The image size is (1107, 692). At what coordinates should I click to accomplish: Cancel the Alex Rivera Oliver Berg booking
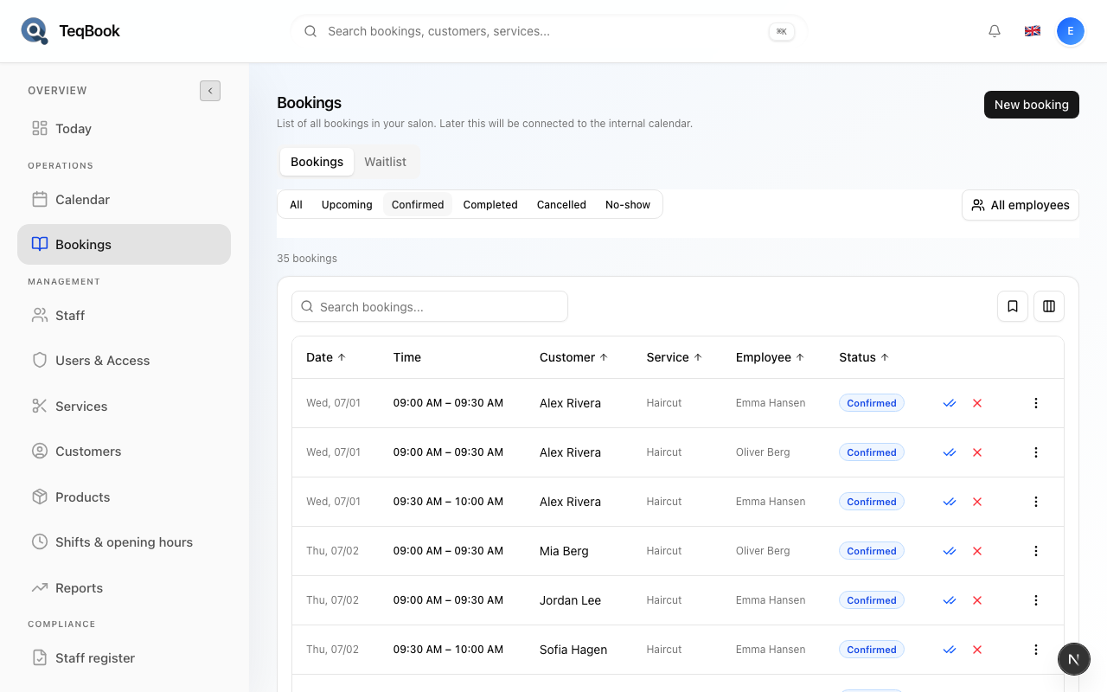coord(977,452)
